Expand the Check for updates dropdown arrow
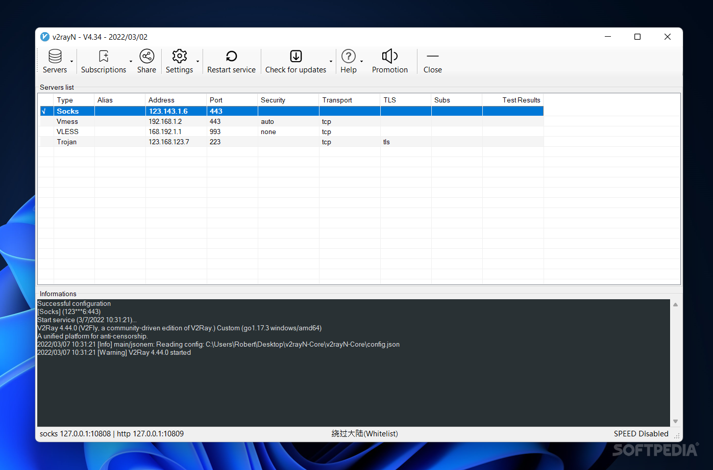Image resolution: width=713 pixels, height=470 pixels. click(331, 62)
